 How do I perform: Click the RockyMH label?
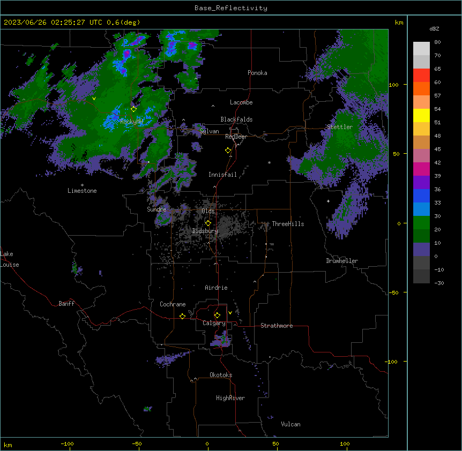(x=131, y=121)
